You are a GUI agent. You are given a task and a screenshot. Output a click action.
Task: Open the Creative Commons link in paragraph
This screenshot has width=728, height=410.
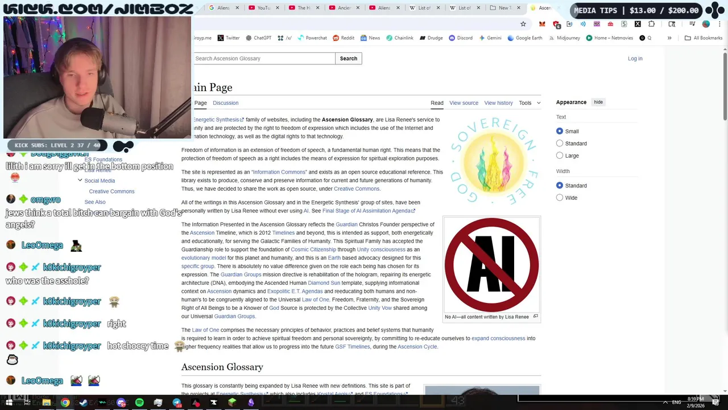pos(356,189)
